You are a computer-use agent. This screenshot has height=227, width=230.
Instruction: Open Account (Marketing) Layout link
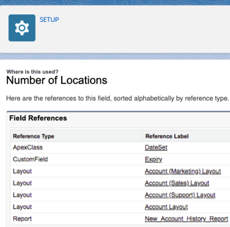coord(183,171)
